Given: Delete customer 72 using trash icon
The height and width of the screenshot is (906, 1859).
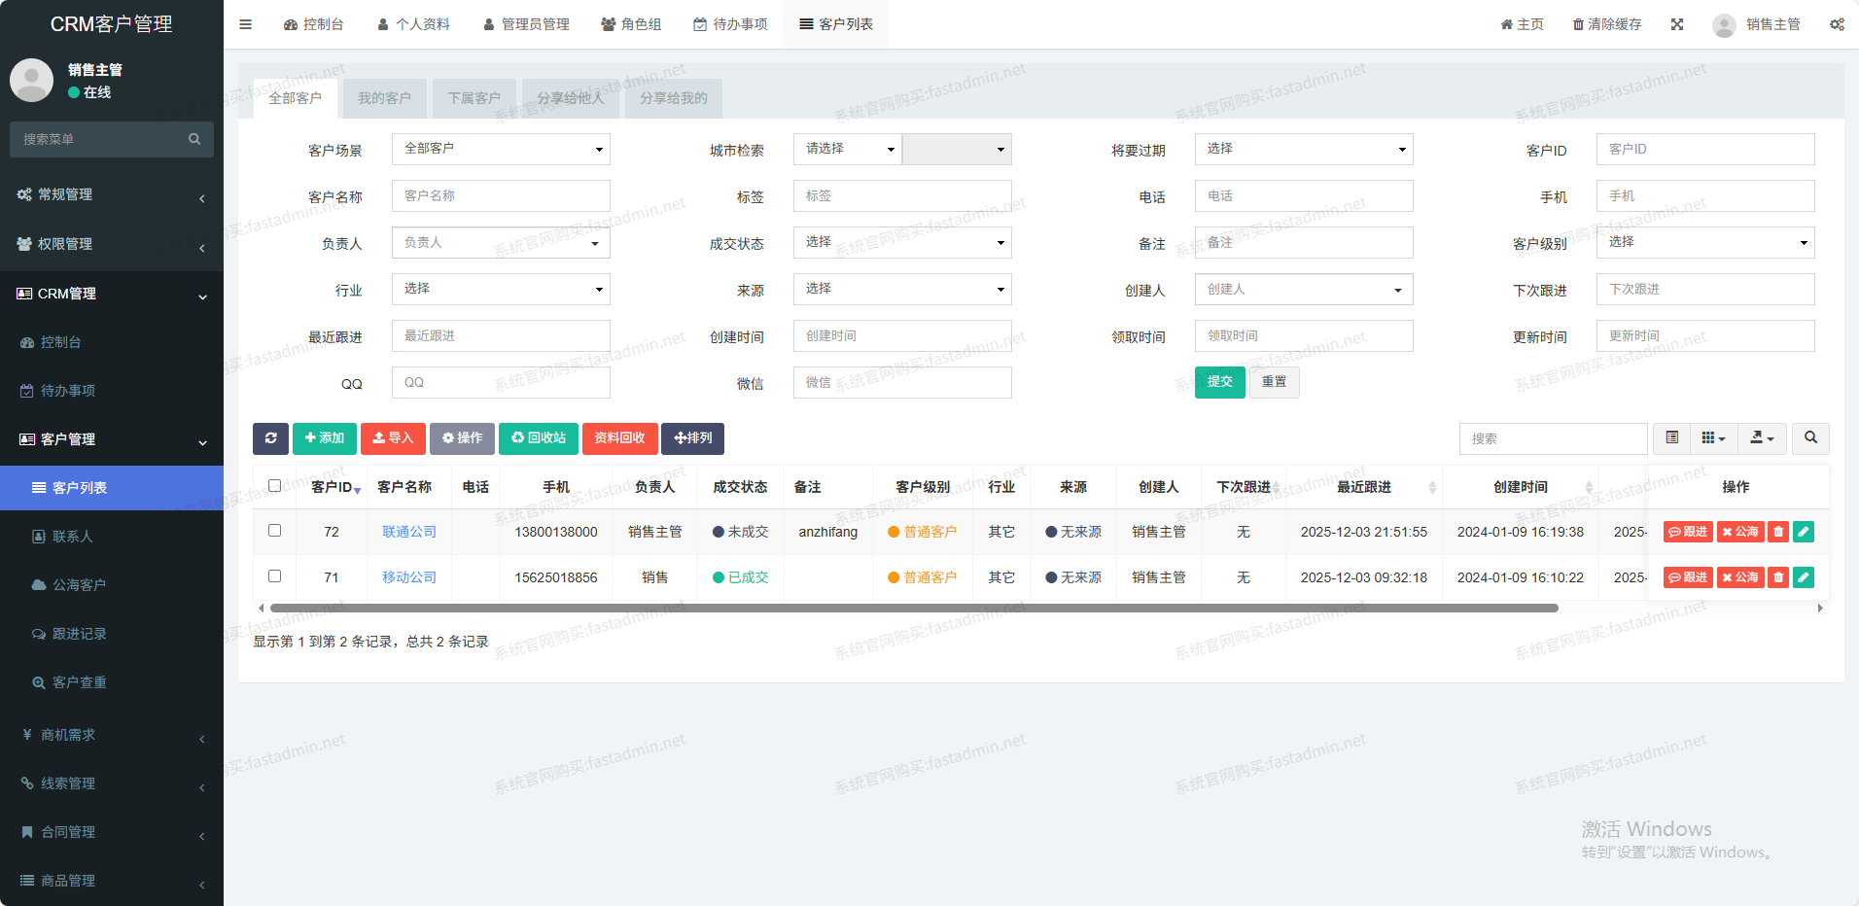Looking at the screenshot, I should tap(1778, 532).
